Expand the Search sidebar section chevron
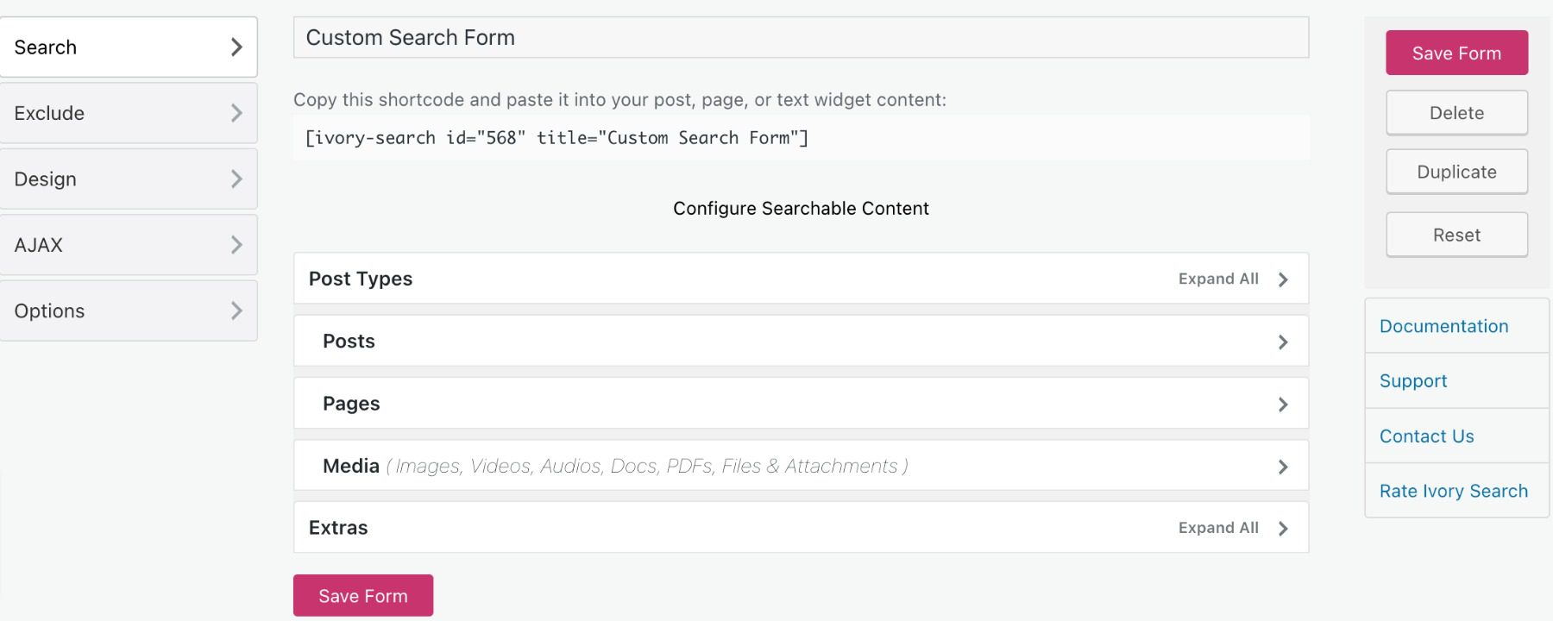Viewport: 1553px width, 621px height. click(x=238, y=47)
